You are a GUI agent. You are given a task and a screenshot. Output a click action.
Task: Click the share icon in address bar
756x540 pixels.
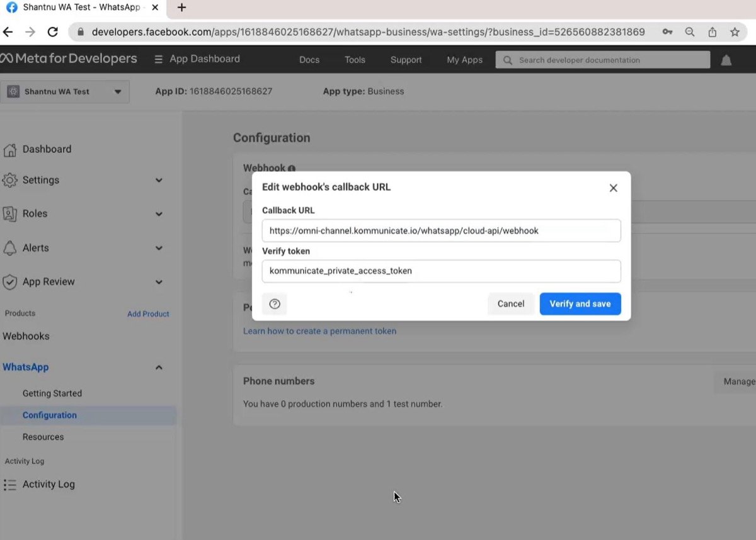coord(713,31)
